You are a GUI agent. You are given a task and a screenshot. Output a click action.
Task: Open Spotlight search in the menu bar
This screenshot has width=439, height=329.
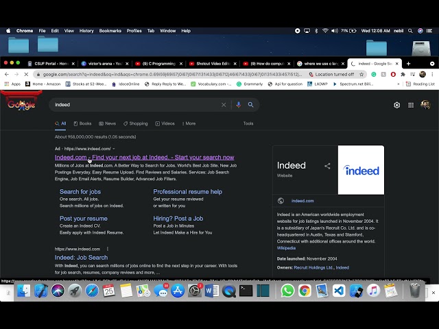click(410, 31)
